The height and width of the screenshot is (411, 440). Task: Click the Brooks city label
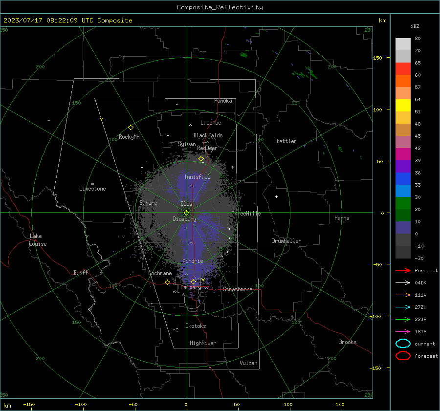click(x=348, y=342)
